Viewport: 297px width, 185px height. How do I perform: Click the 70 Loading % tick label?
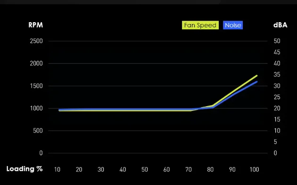pyautogui.click(x=189, y=169)
